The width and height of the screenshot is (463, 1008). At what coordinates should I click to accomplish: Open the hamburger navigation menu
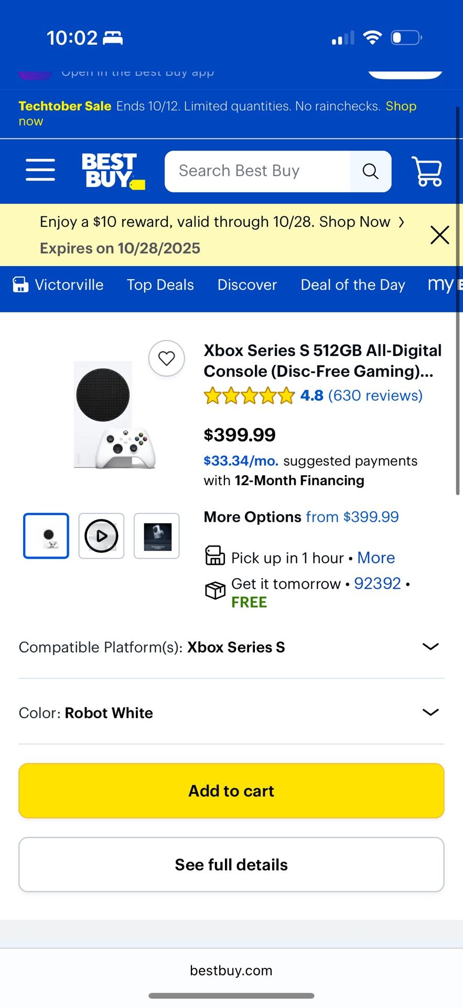pos(40,170)
